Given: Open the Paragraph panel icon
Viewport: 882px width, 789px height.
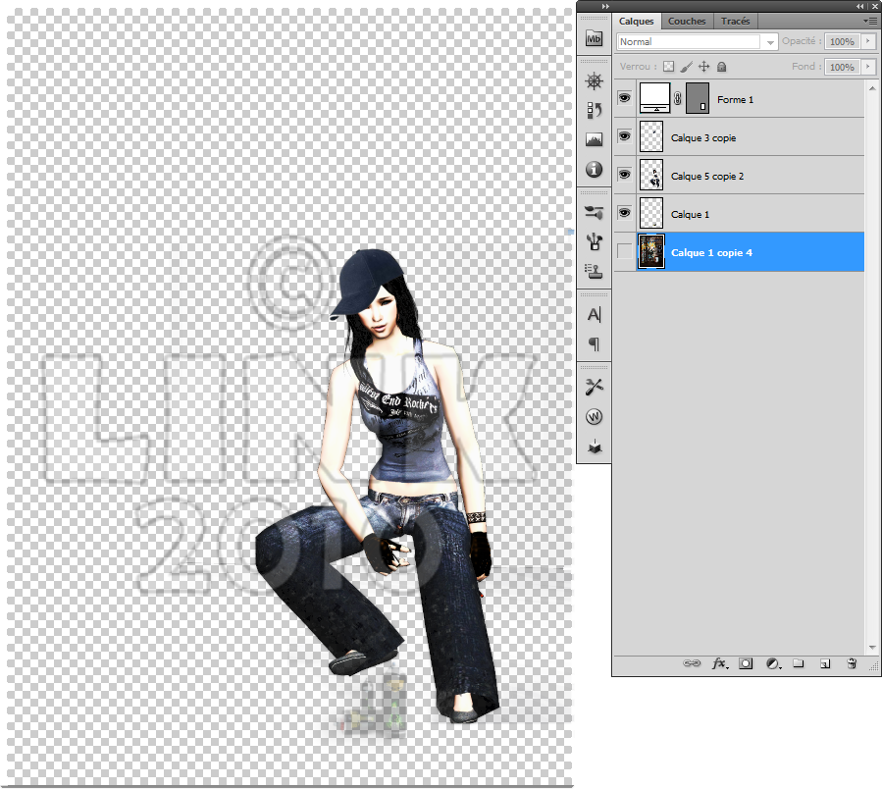Looking at the screenshot, I should click(x=593, y=344).
